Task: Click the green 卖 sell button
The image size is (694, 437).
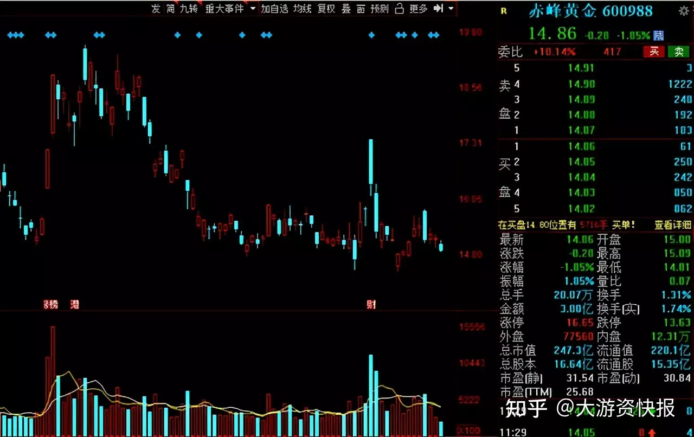Action: [x=678, y=52]
